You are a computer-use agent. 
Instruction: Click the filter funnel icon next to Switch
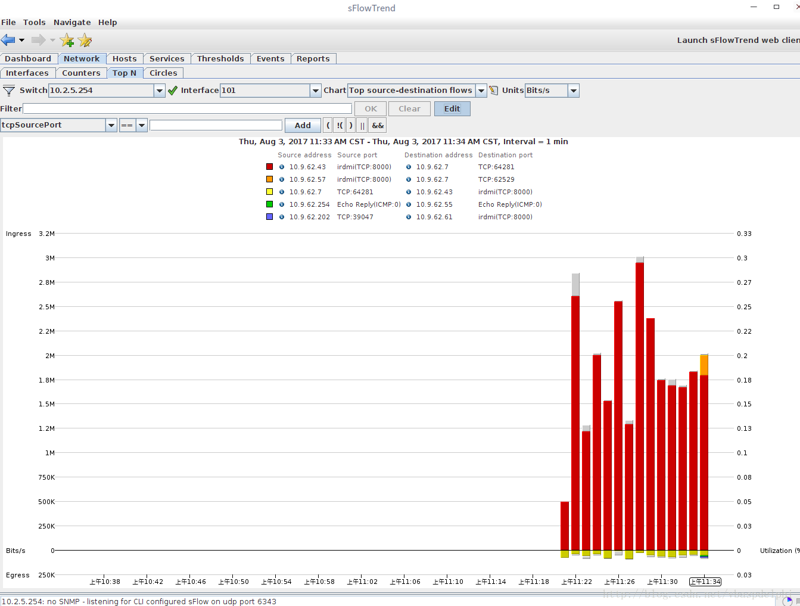tap(9, 91)
